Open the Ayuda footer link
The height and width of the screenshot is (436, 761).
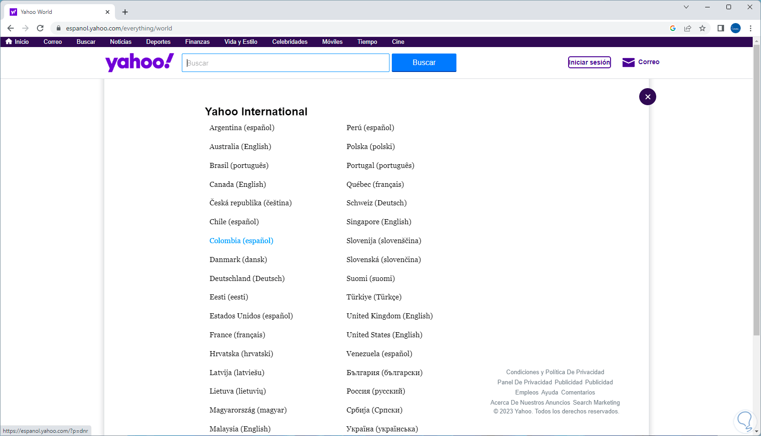click(550, 393)
